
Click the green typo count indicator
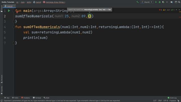click(173, 10)
